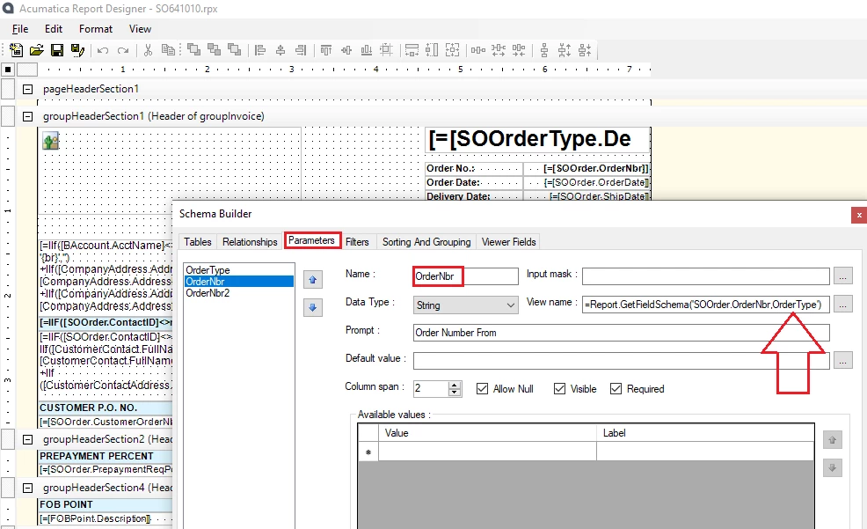The width and height of the screenshot is (867, 529).
Task: Open the Viewer Fields tab
Action: tap(509, 242)
